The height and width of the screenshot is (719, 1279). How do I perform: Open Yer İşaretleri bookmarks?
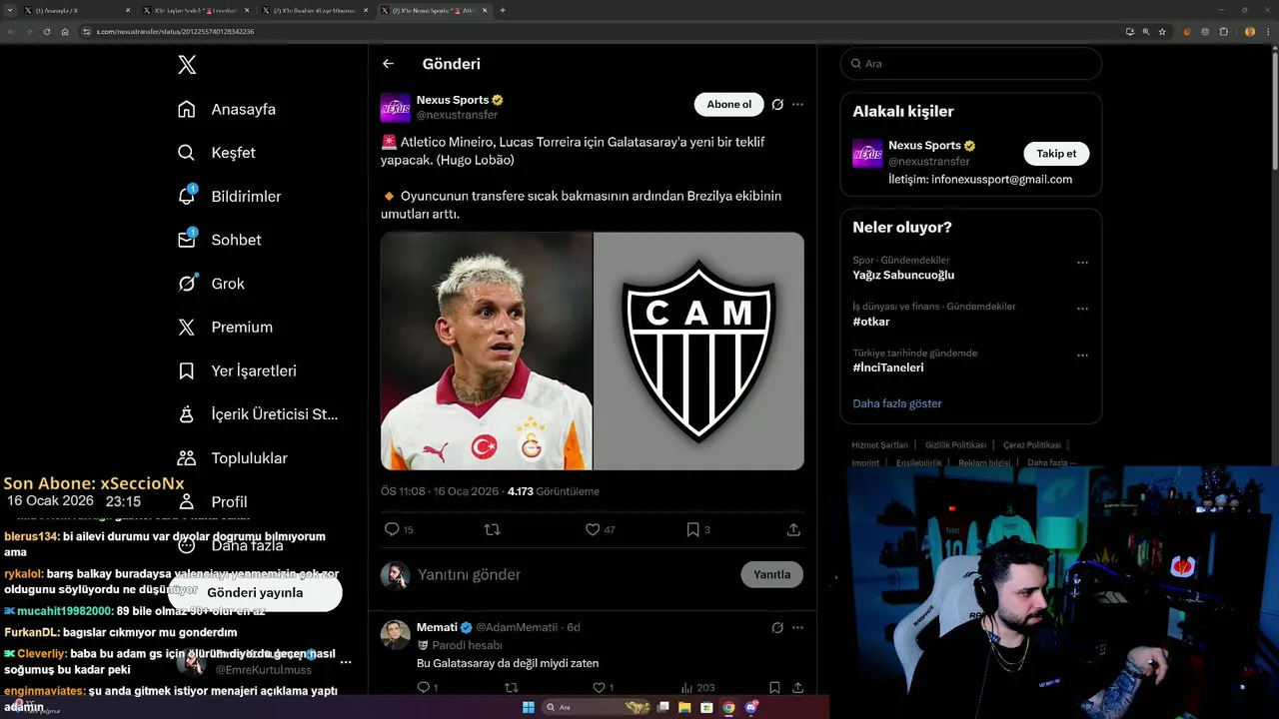[237, 370]
